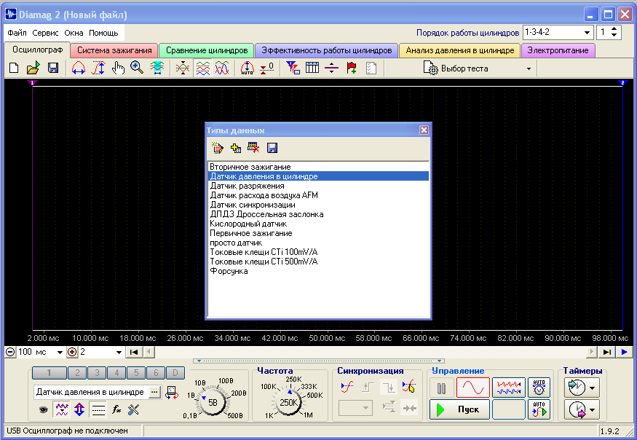Jump to the end of the recording
The image size is (637, 440).
(x=606, y=352)
